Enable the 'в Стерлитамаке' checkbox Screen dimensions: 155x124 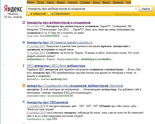coord(49,14)
